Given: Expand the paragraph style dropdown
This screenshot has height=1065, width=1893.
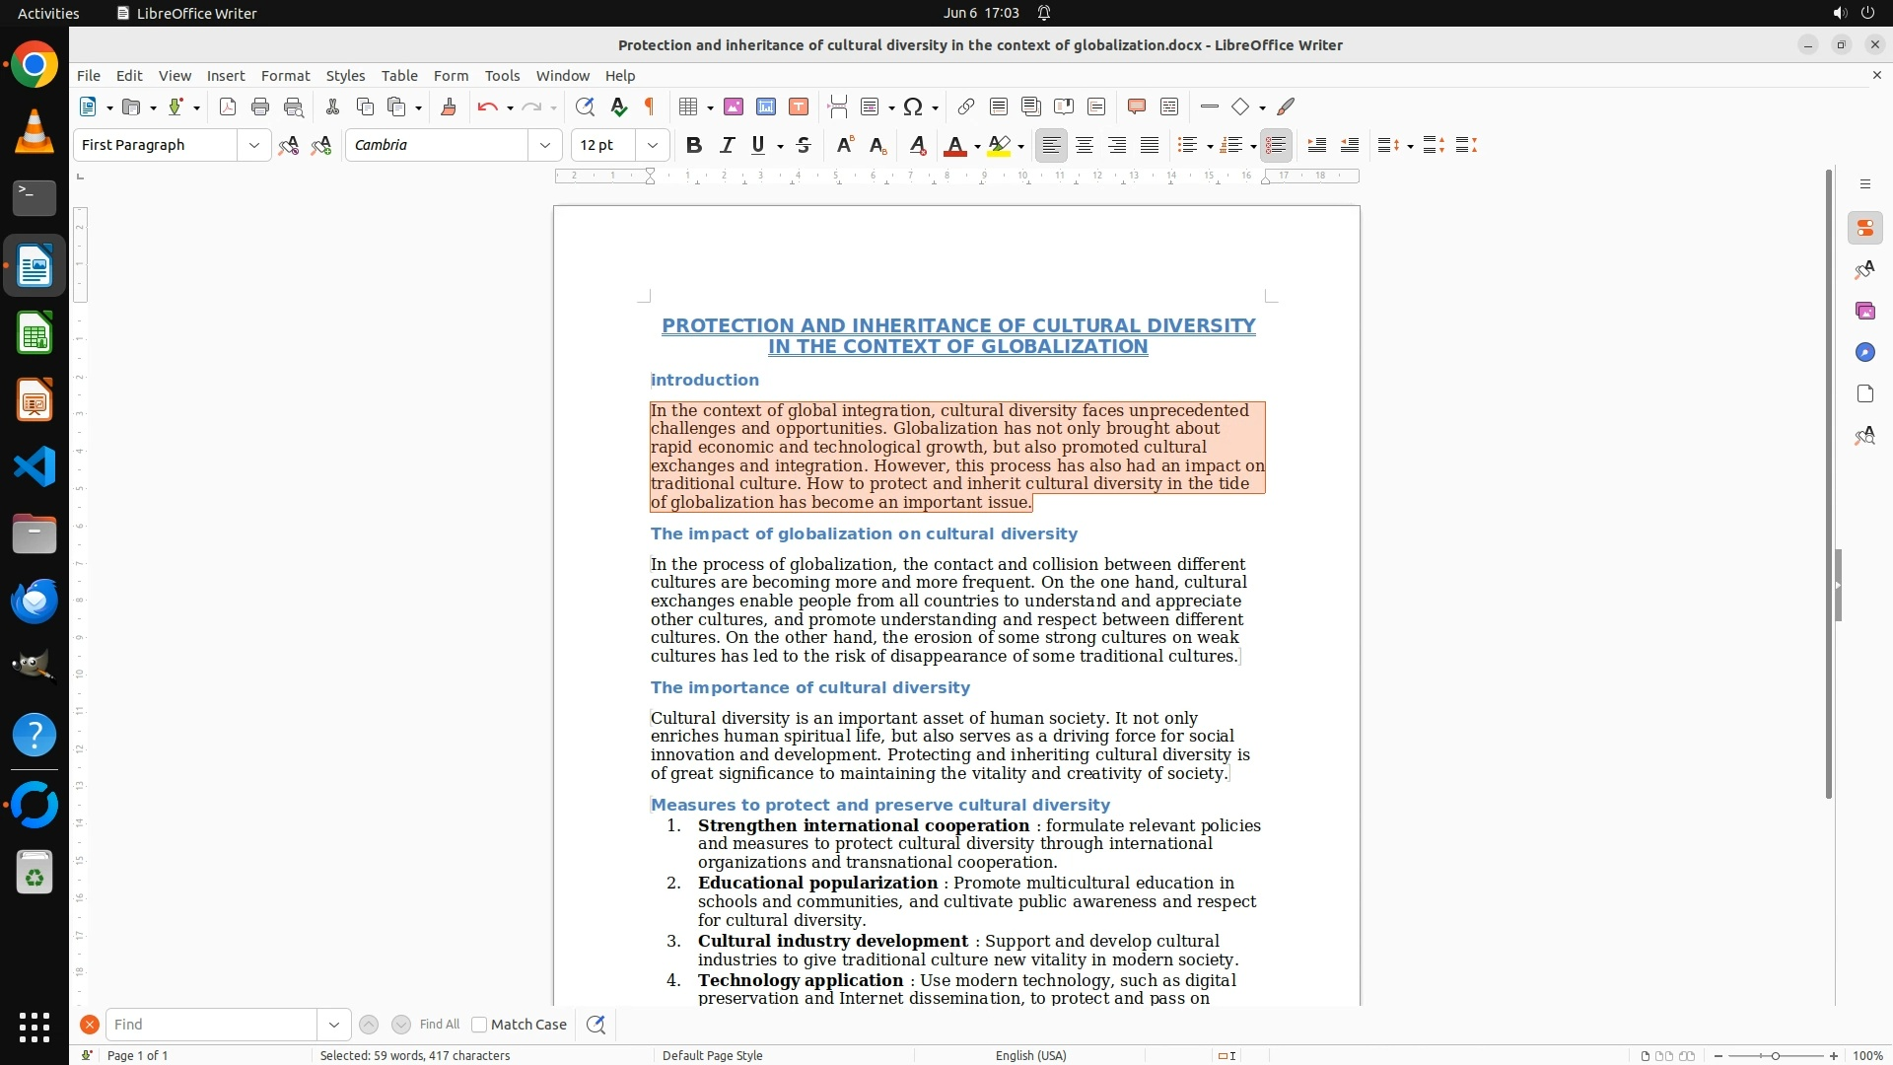Looking at the screenshot, I should tap(254, 145).
